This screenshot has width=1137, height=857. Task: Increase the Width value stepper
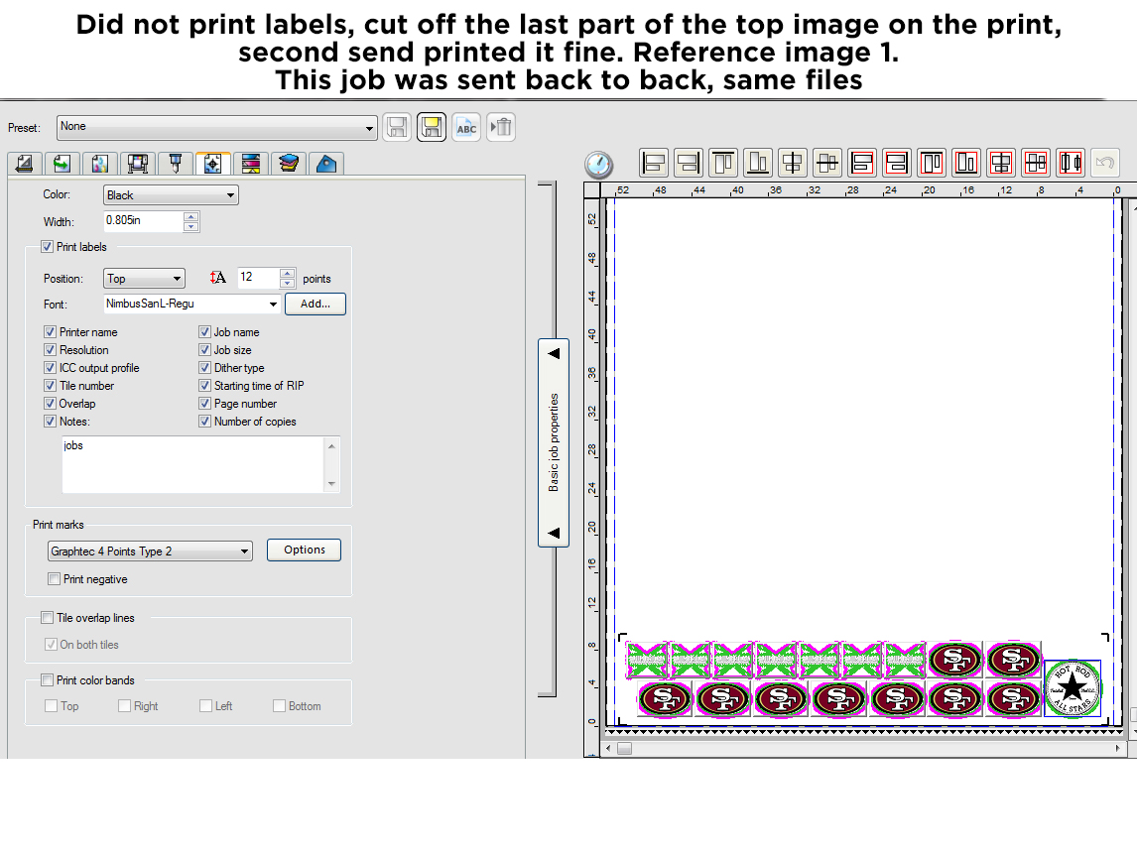pyautogui.click(x=190, y=217)
